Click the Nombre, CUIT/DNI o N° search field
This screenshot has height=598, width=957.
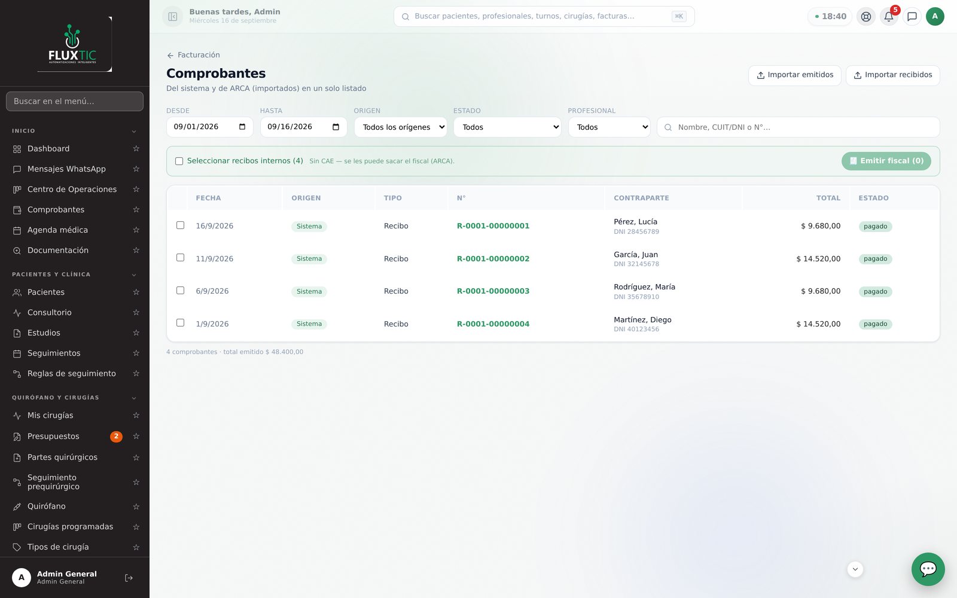click(798, 127)
